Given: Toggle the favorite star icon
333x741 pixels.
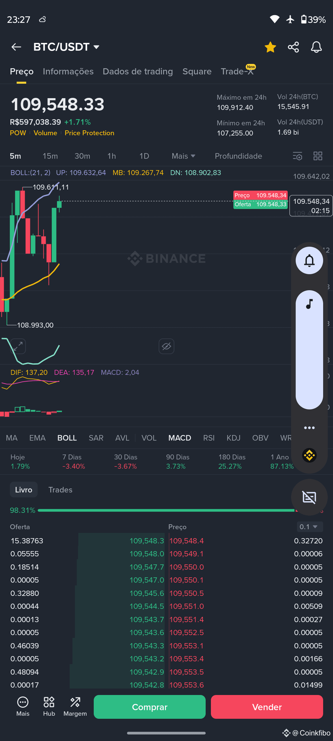Looking at the screenshot, I should [270, 47].
